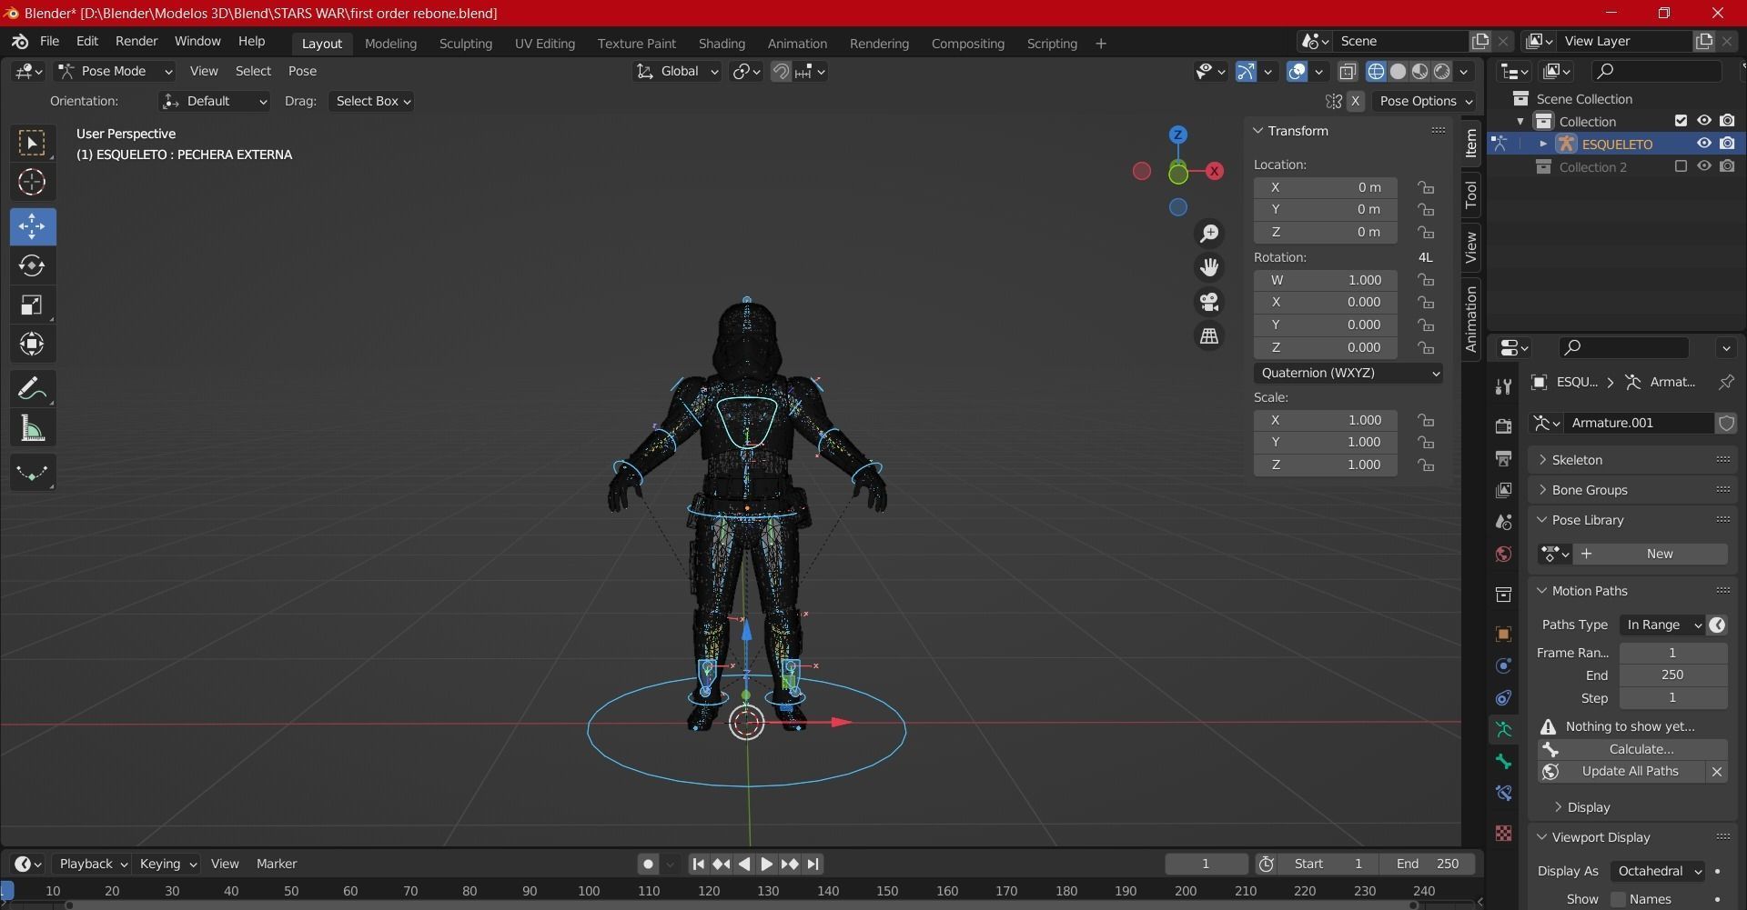Toggle X-ray viewport button
The width and height of the screenshot is (1747, 910).
[x=1348, y=71]
